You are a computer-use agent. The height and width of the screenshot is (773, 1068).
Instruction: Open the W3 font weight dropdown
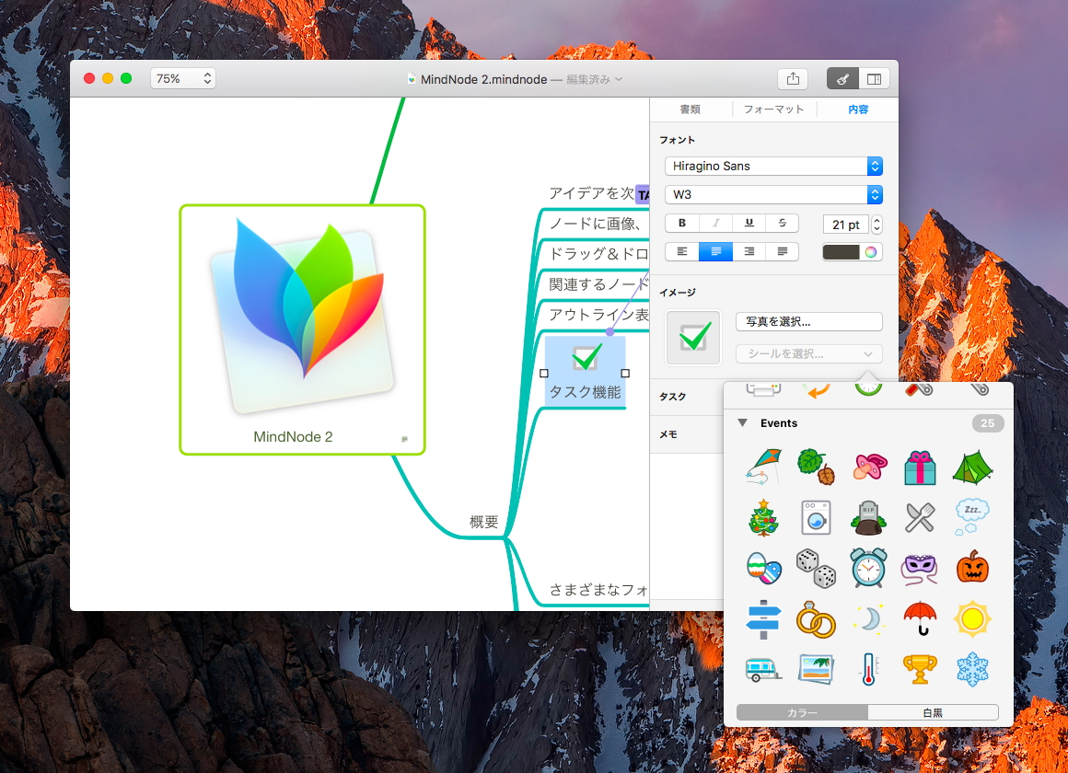point(773,195)
